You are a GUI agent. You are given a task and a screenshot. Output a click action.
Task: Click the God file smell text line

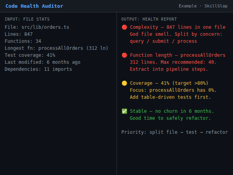pyautogui.click(x=176, y=34)
